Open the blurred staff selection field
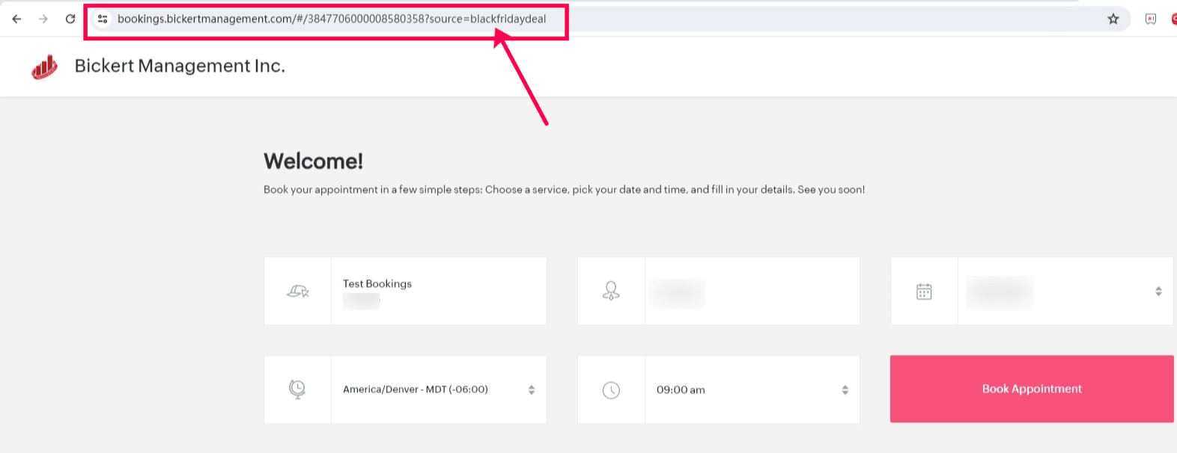The width and height of the screenshot is (1177, 453). (752, 292)
